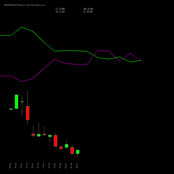174x174 pixels.
Task: Click the red candlestick for 24 Jan
Action: point(72,150)
